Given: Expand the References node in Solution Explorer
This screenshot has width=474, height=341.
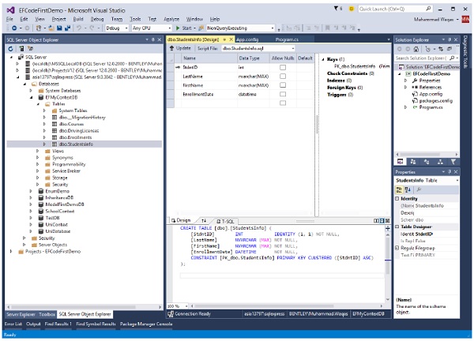Looking at the screenshot, I should click(x=406, y=88).
